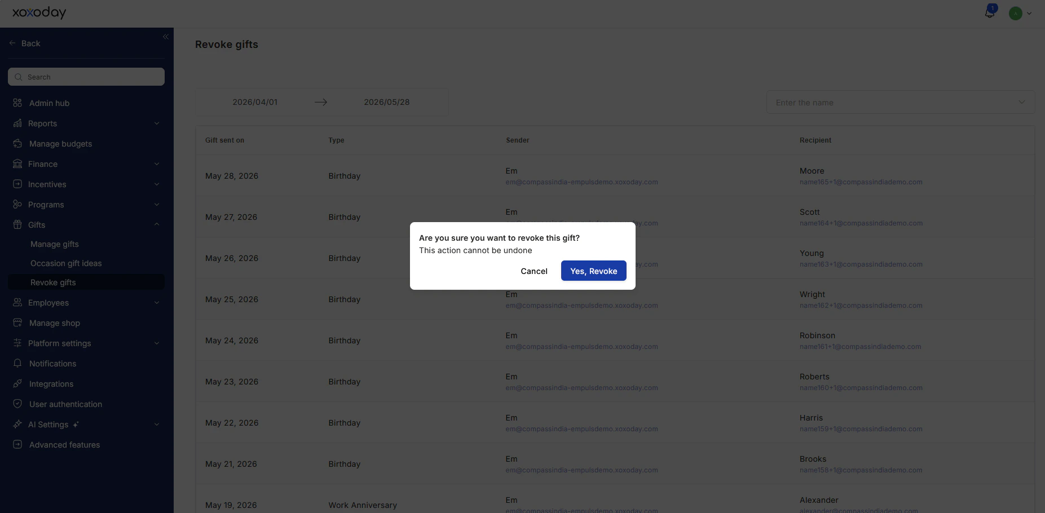
Task: Click recipient Harris
Action: point(811,418)
